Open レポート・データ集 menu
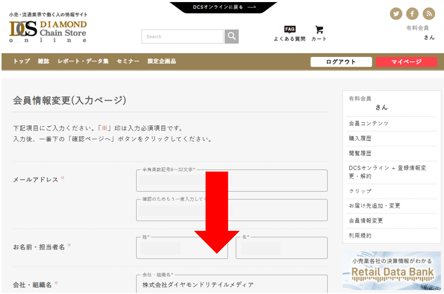The width and height of the screenshot is (444, 294). click(83, 62)
